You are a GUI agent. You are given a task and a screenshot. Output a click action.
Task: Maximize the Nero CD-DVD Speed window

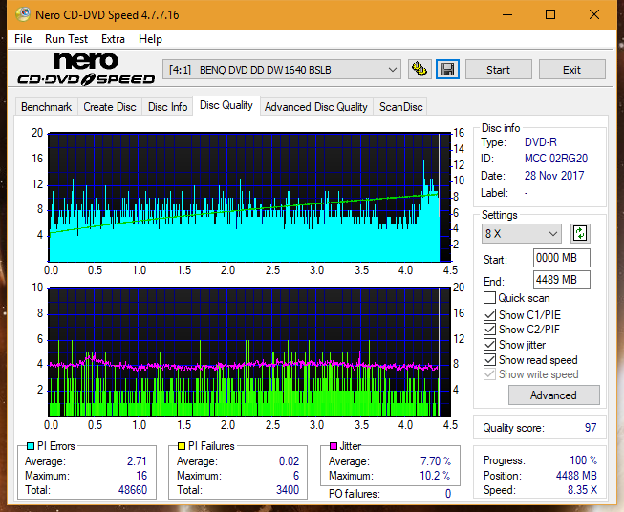click(x=550, y=14)
